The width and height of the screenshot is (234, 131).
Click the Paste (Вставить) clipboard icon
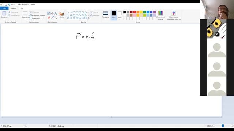(x=4, y=13)
